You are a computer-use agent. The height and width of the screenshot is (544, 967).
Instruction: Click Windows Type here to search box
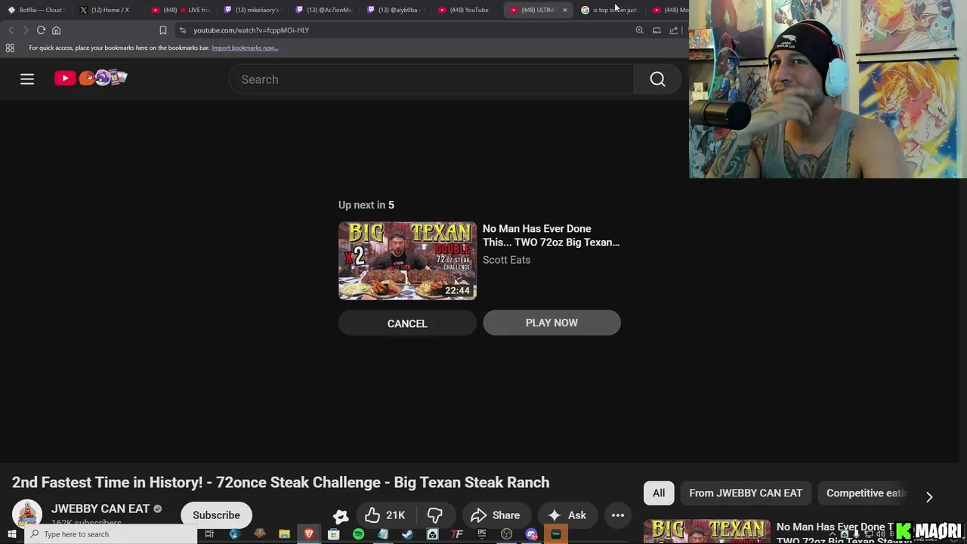(x=111, y=534)
